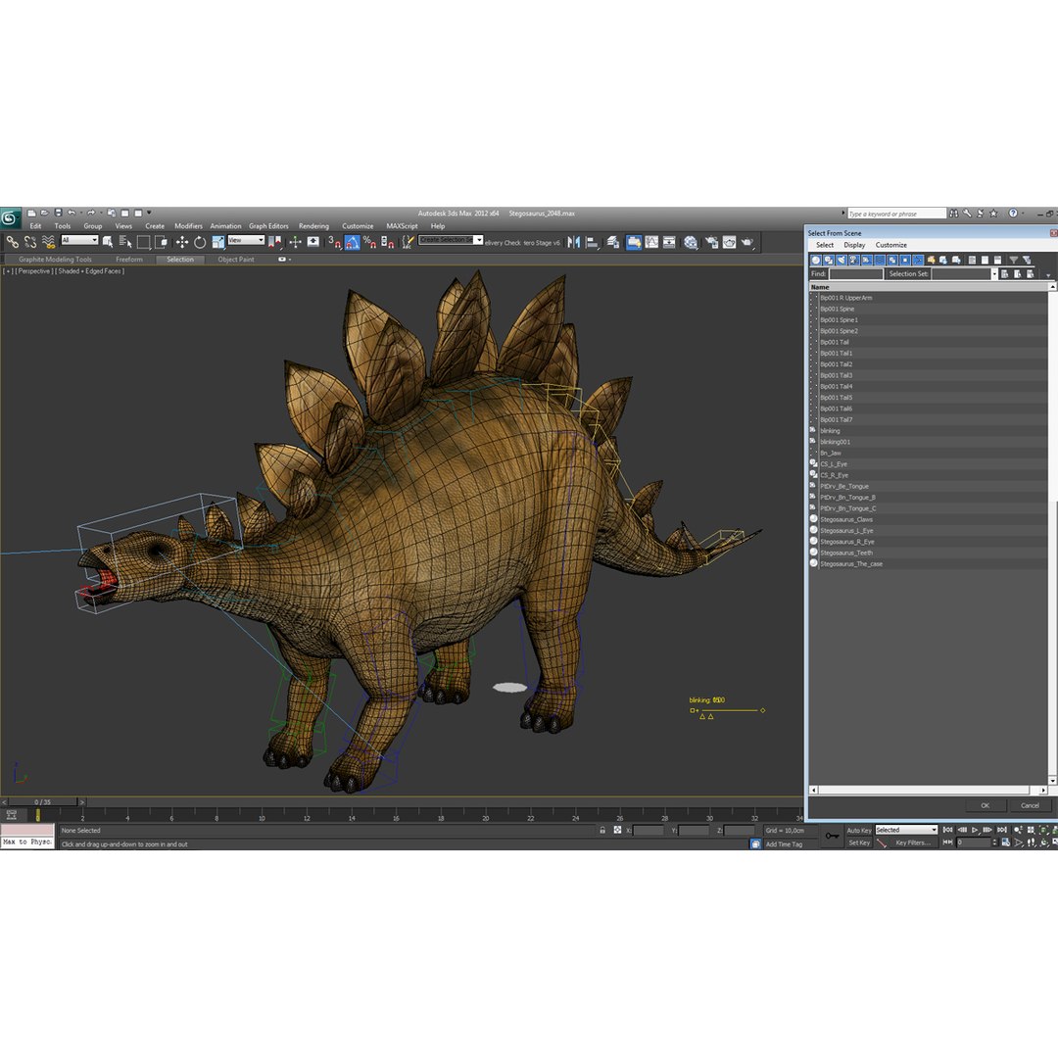The width and height of the screenshot is (1058, 1058).
Task: Toggle the Selection Lock padlock icon
Action: pos(602,830)
